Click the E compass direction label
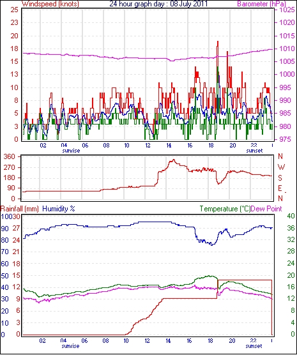Image resolution: width=297 pixels, height=355 pixels. tap(280, 188)
